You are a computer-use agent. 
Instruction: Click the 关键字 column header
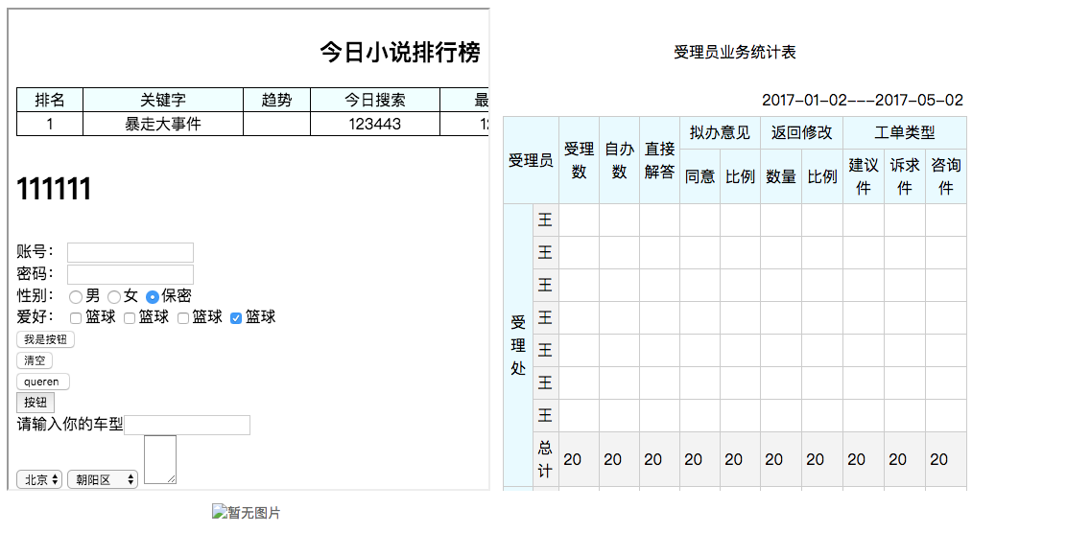click(163, 100)
